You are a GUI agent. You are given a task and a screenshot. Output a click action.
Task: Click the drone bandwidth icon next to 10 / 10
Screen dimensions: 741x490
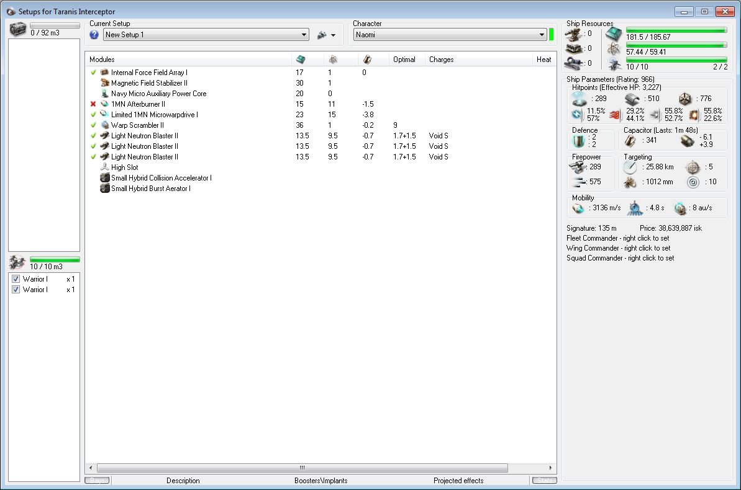pyautogui.click(x=614, y=63)
